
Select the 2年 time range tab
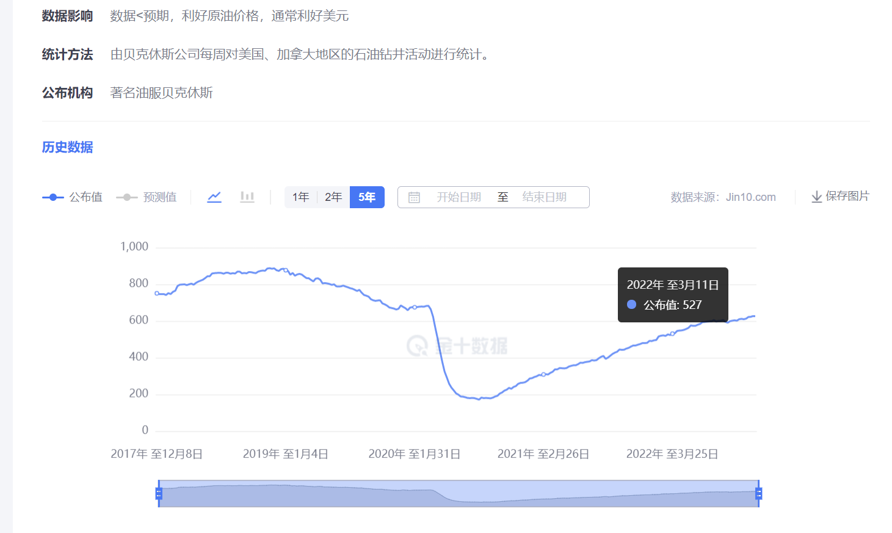point(333,197)
